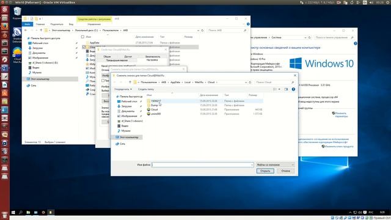Select Рабочий стол in file dialog sidebar
This screenshot has height=220, width=391.
coord(129,101)
